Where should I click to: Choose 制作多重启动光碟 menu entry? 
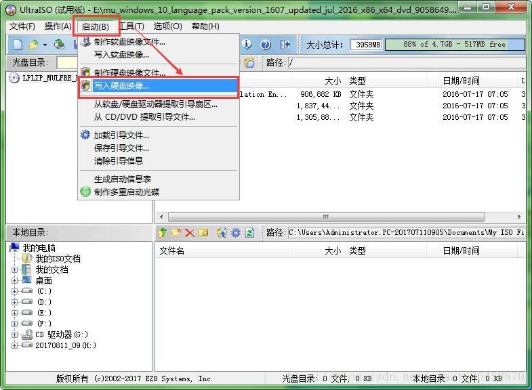(159, 192)
